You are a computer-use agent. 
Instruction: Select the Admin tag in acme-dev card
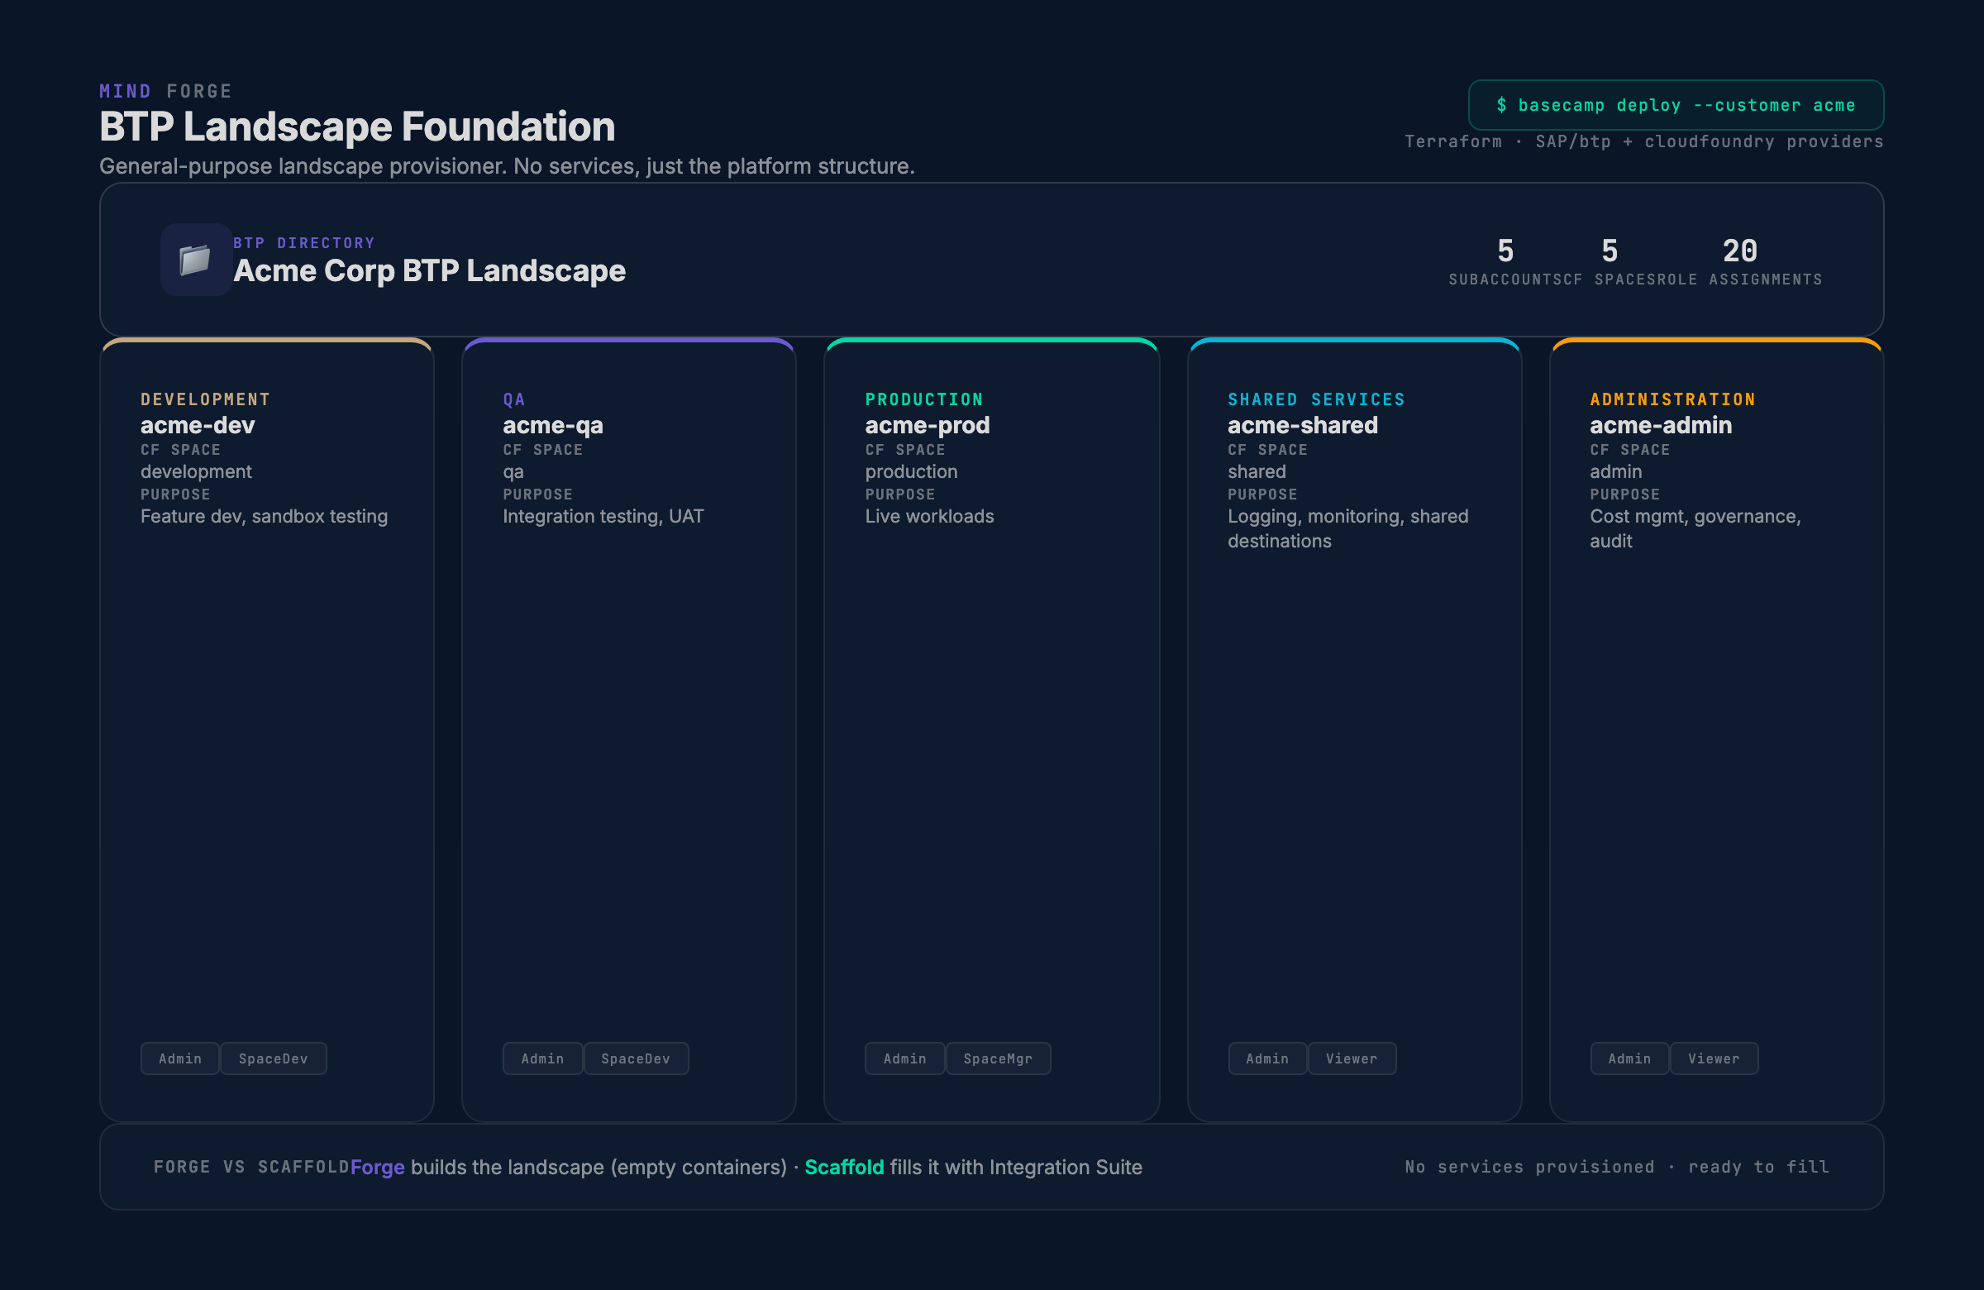tap(180, 1058)
